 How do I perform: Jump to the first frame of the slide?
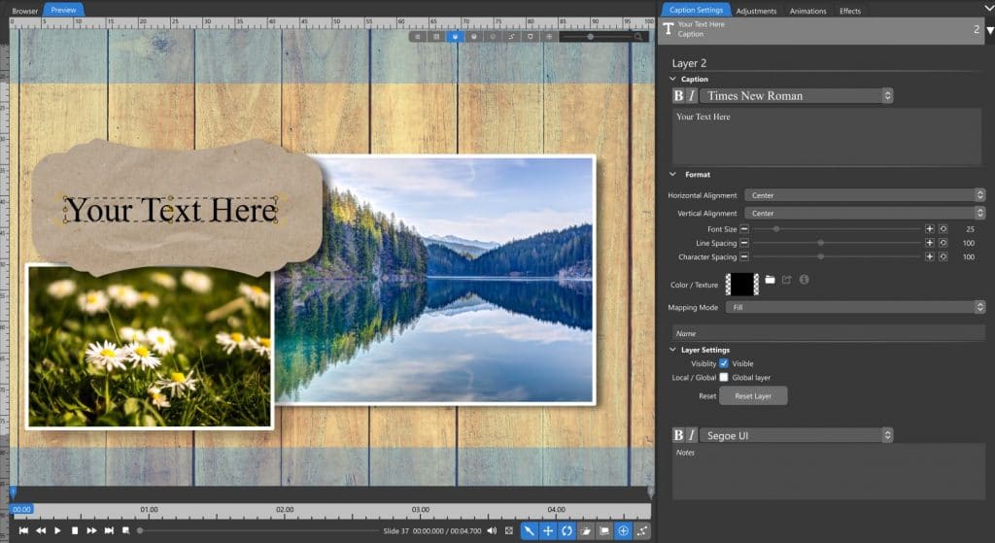click(23, 530)
